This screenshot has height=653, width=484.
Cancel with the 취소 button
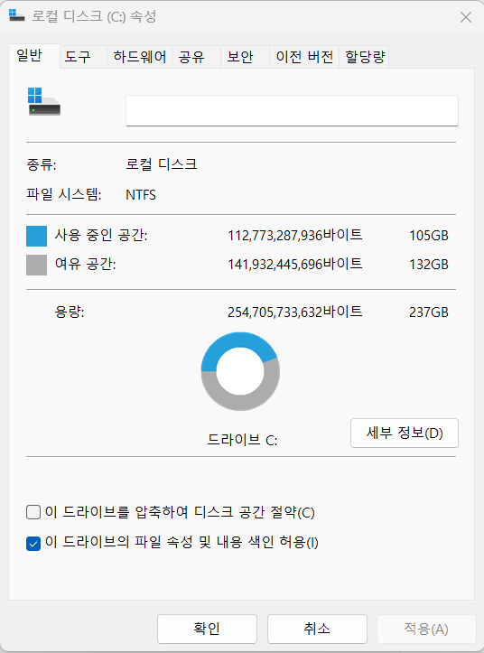317,629
